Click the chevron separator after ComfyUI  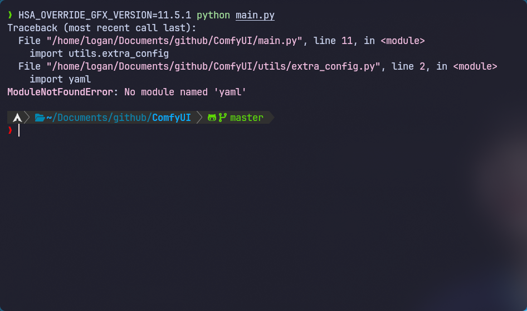tap(200, 118)
